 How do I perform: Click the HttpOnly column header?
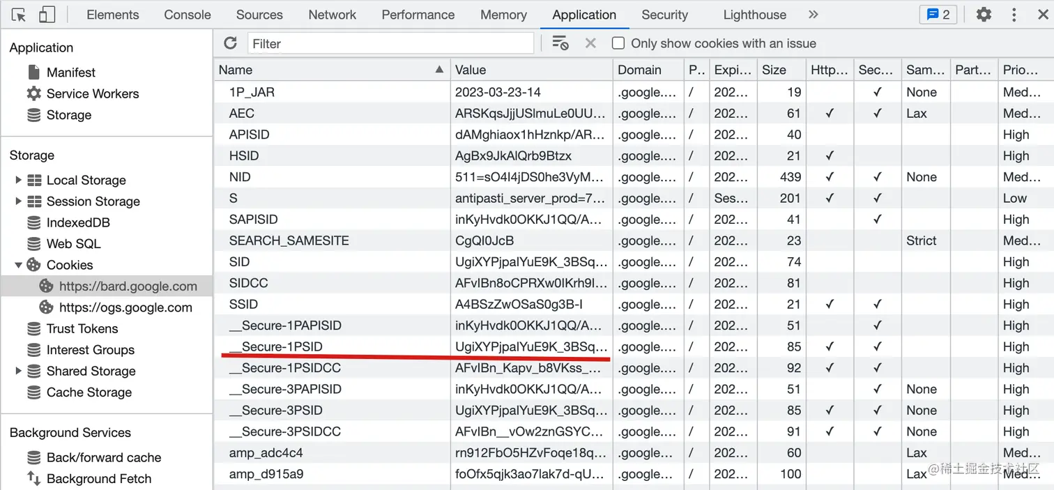(830, 70)
